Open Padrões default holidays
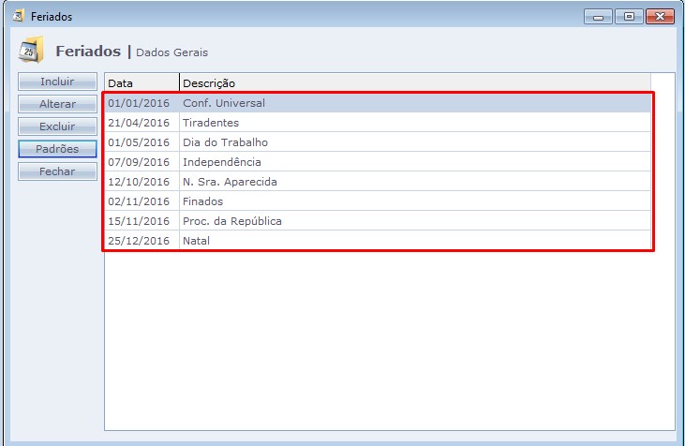 pyautogui.click(x=57, y=149)
